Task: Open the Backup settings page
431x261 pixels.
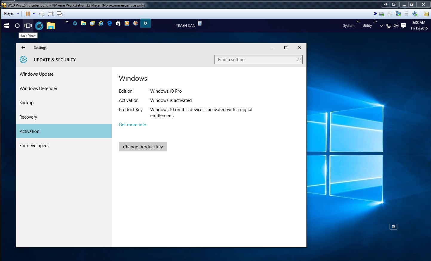Action: pyautogui.click(x=64, y=103)
